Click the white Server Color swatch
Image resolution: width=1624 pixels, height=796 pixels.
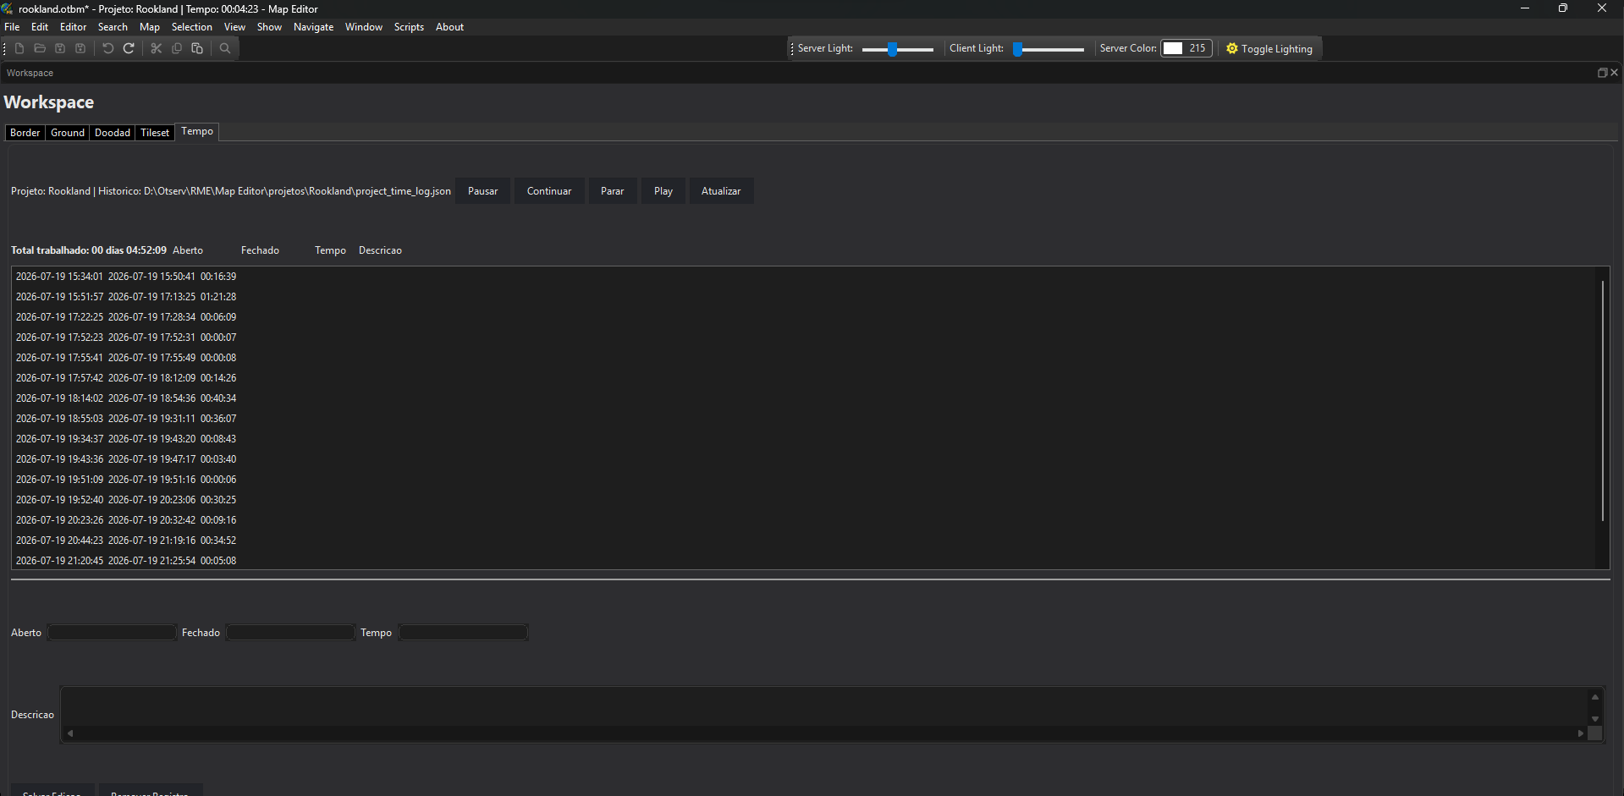tap(1173, 48)
